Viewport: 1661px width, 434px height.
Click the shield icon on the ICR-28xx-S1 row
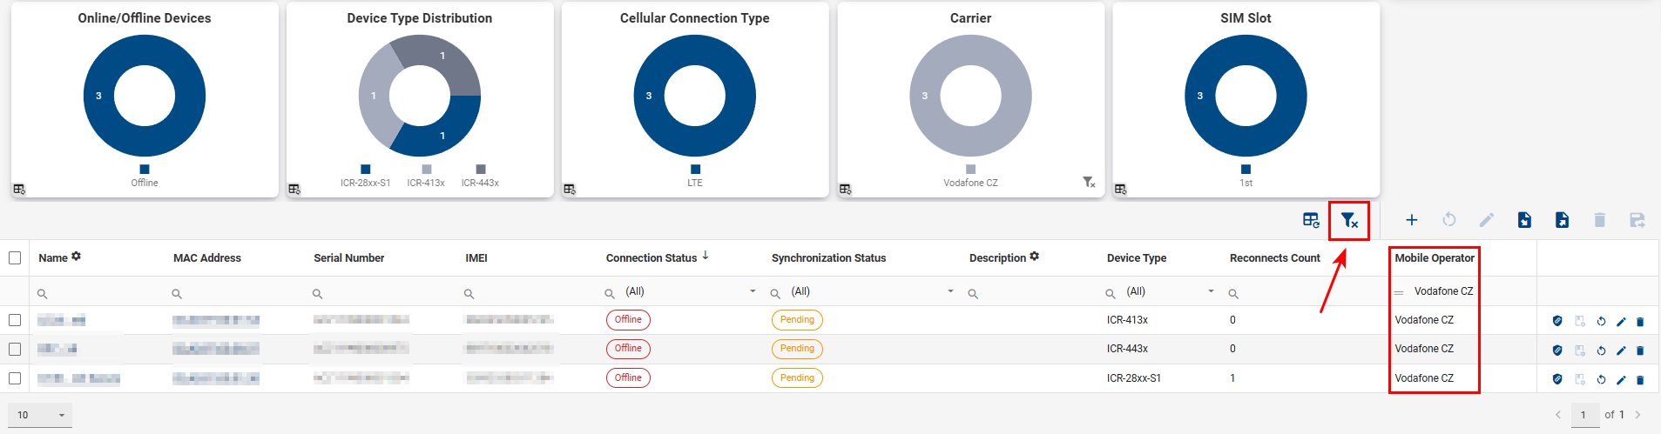click(x=1557, y=379)
